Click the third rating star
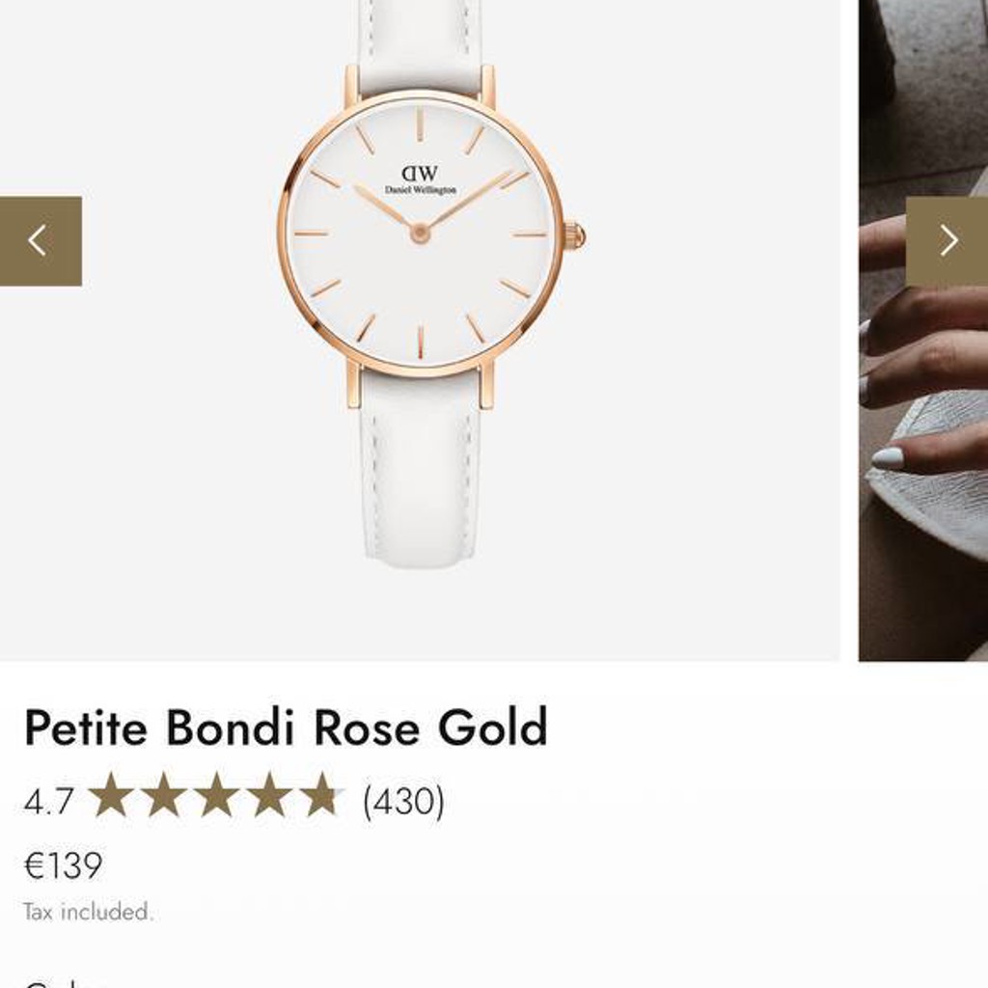 click(216, 795)
